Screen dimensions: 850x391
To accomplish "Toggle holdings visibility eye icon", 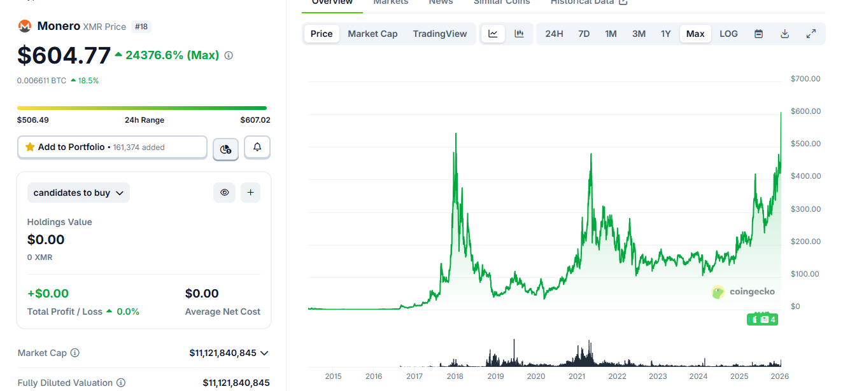I will pyautogui.click(x=224, y=193).
